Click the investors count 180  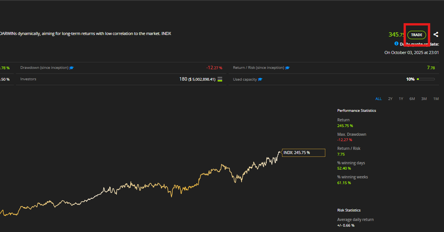coord(183,79)
